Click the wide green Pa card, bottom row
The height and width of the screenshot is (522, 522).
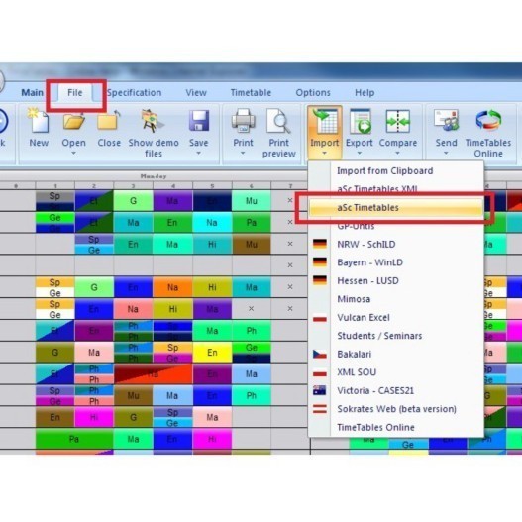[74, 439]
